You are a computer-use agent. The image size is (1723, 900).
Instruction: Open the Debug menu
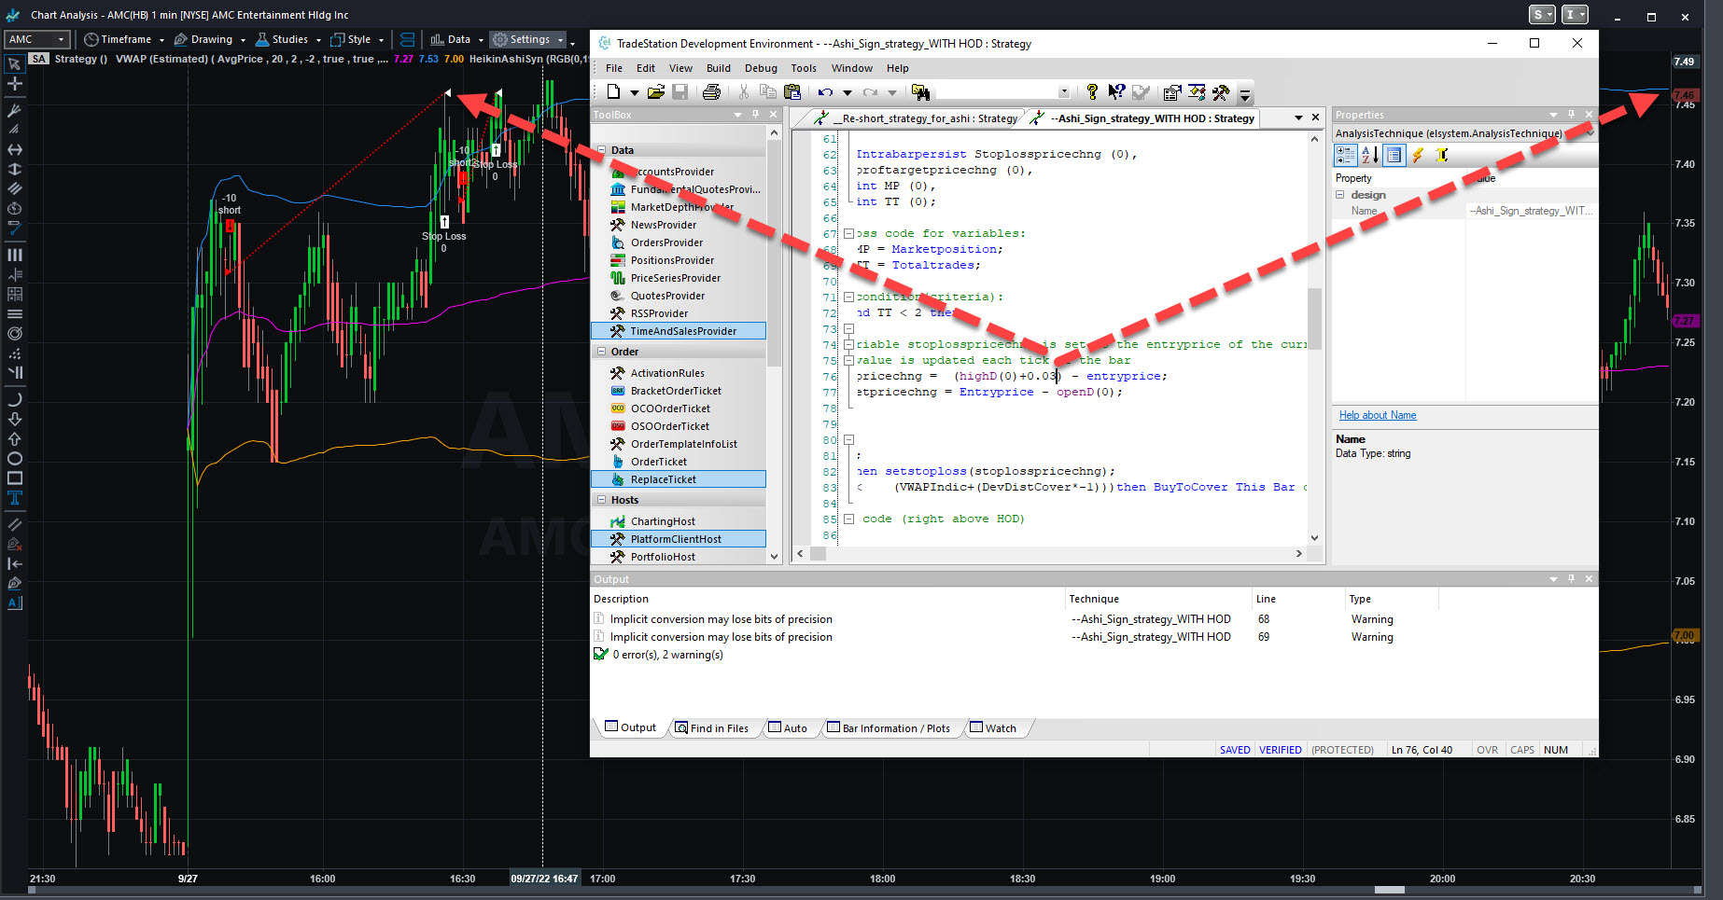coord(761,68)
